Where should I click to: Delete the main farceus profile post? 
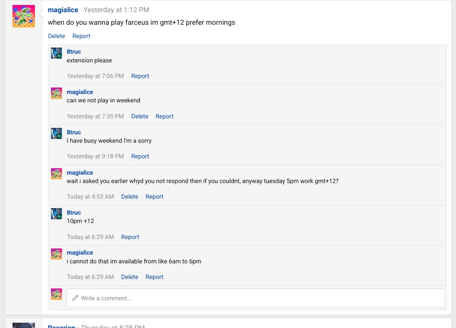[x=56, y=36]
